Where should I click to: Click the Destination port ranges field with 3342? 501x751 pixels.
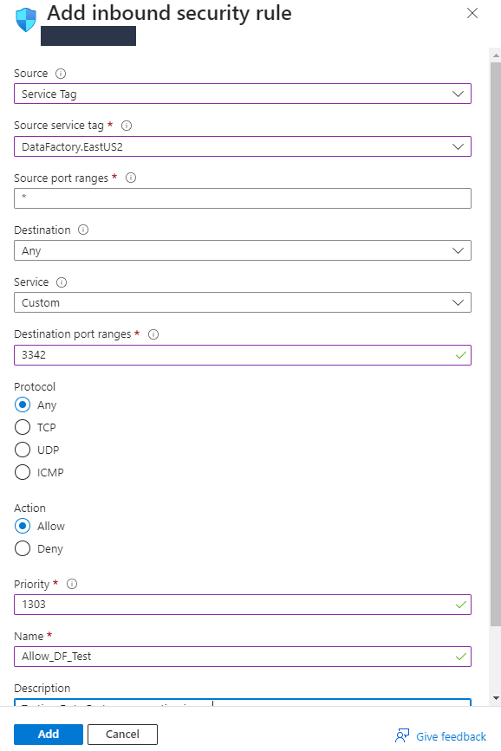tap(243, 355)
